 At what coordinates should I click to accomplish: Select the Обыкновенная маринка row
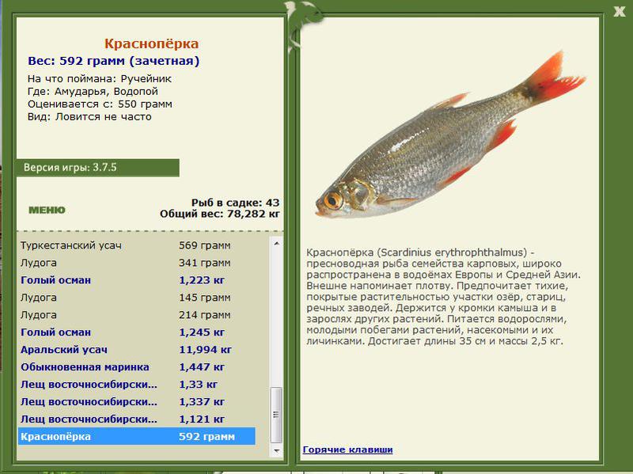click(x=136, y=366)
